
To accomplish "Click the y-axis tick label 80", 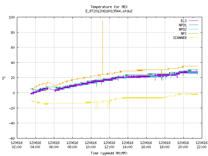I will tap(13, 32).
